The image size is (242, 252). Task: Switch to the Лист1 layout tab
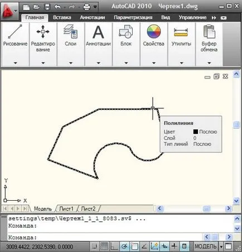pyautogui.click(x=66, y=209)
